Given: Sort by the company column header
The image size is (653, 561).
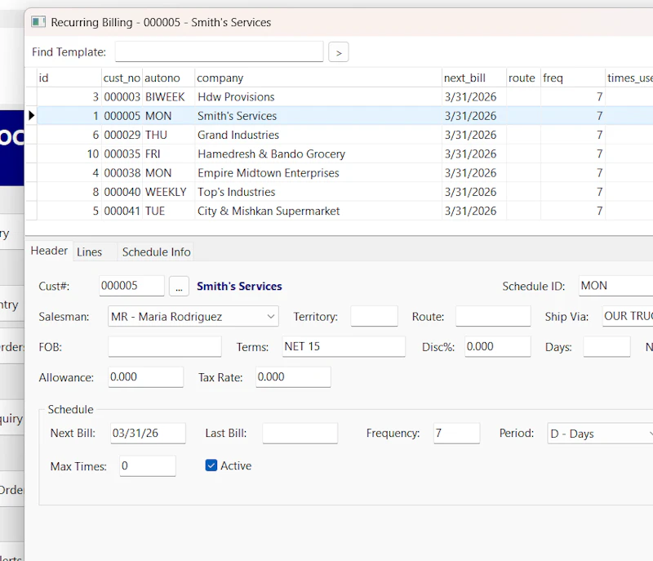Looking at the screenshot, I should click(x=318, y=78).
